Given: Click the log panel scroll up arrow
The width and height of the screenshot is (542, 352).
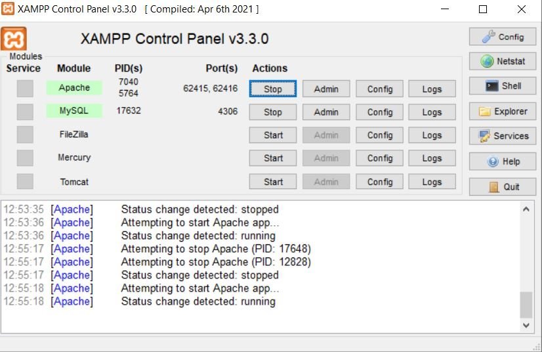Looking at the screenshot, I should tap(526, 209).
